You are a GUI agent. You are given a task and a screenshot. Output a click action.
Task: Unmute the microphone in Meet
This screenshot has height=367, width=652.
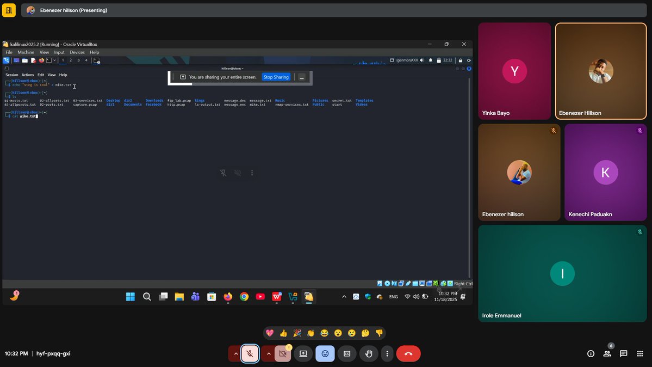click(250, 353)
